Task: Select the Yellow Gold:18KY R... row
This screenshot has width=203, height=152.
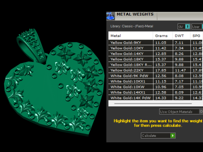Action: 156,65
